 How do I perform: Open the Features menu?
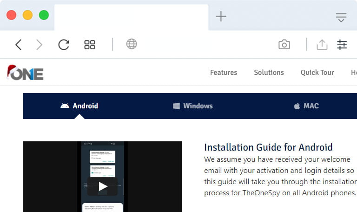[x=224, y=73]
